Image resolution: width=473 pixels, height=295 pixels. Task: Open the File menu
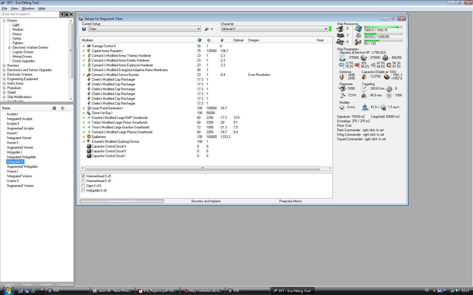(x=5, y=8)
